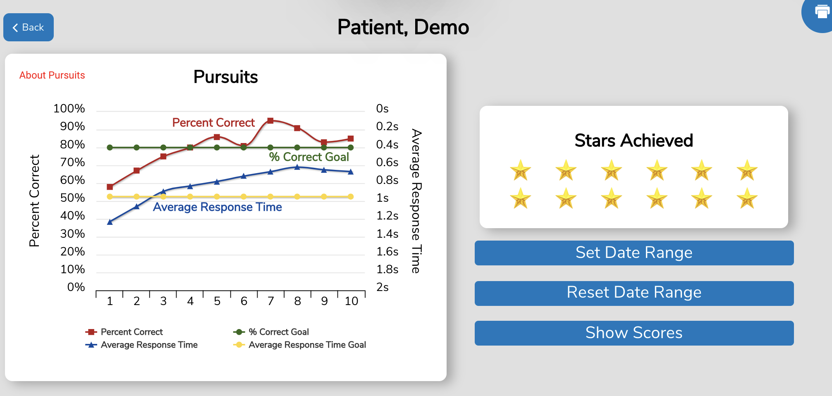Toggle Average Response Time Goal legend entry
The image size is (832, 396).
pos(300,345)
